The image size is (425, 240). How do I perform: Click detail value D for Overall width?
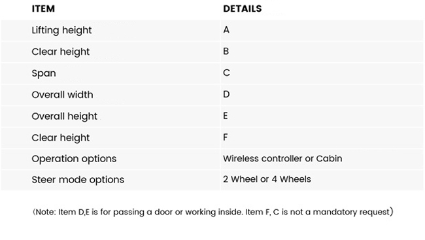(x=226, y=94)
